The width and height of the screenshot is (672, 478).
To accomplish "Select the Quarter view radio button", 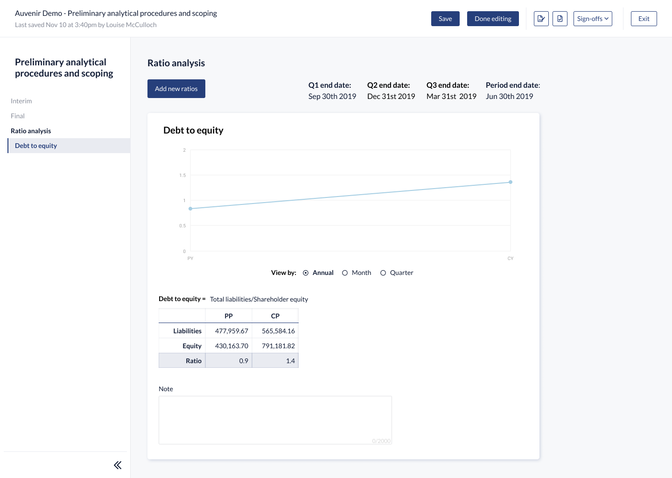I will pyautogui.click(x=383, y=273).
